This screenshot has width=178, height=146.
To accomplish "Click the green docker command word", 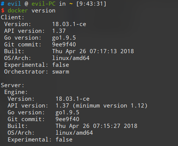I will [x=17, y=11].
